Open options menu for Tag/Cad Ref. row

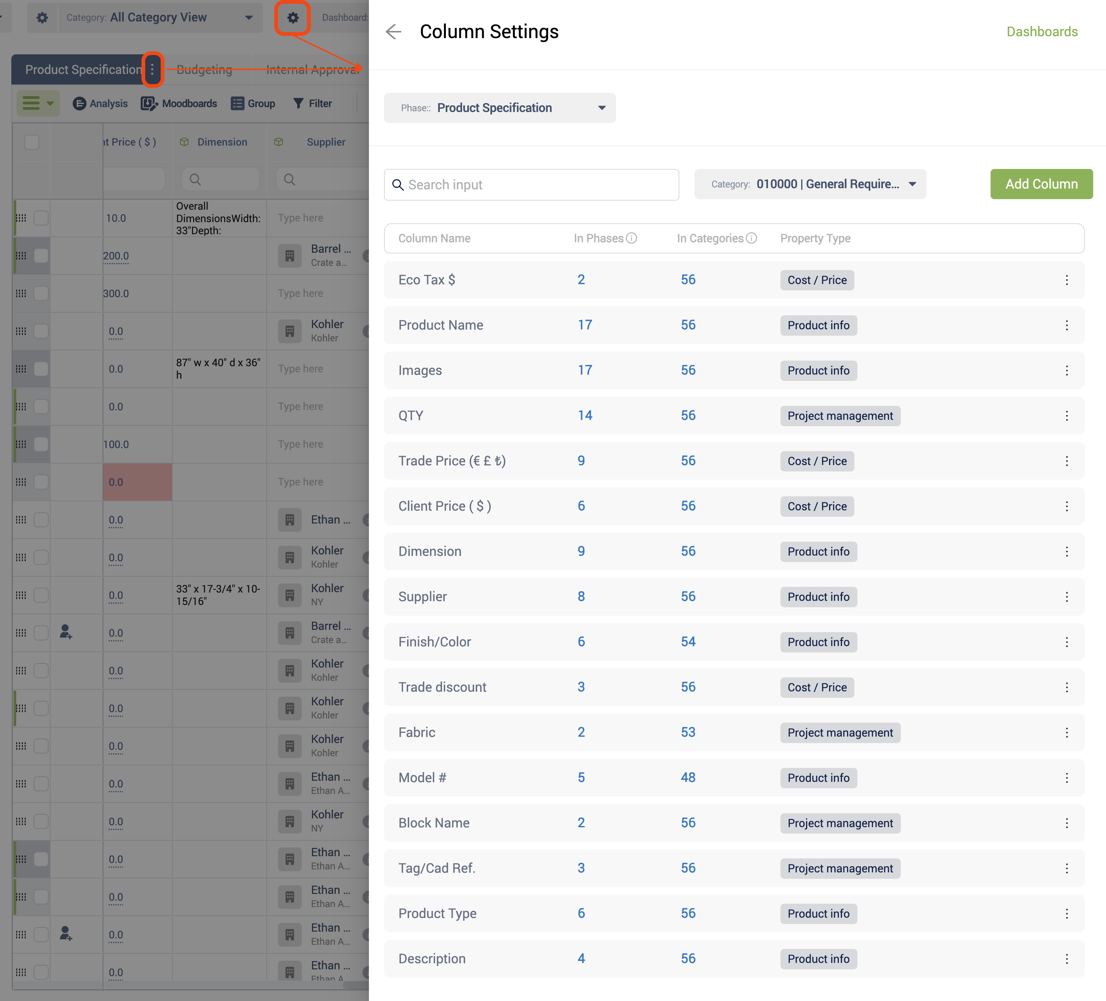[x=1066, y=868]
